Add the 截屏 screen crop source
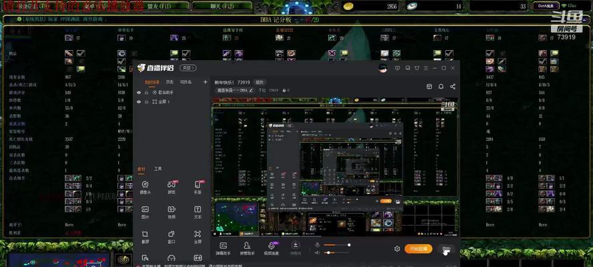Image resolution: width=593 pixels, height=267 pixels. pos(145,237)
